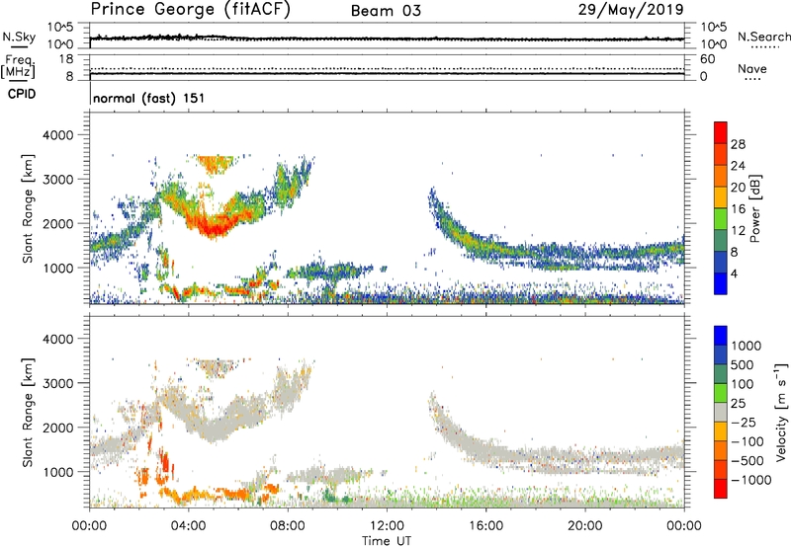791x547 pixels.
Task: Click the '12:00' time tick label
Action: [x=387, y=526]
